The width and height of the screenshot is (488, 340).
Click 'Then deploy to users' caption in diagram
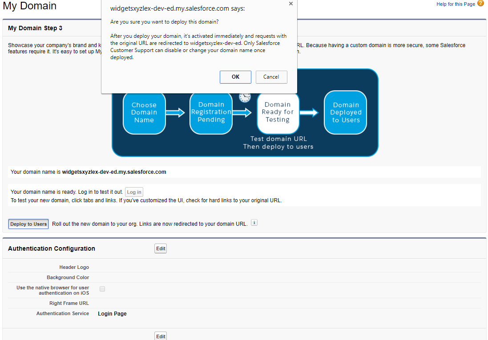tap(278, 147)
